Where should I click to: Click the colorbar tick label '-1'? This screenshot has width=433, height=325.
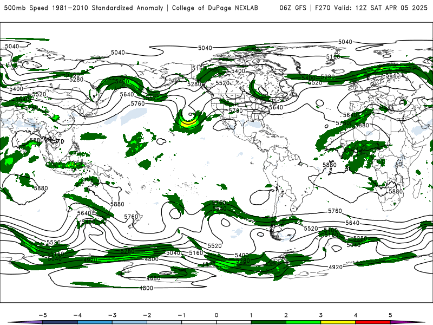181,315
